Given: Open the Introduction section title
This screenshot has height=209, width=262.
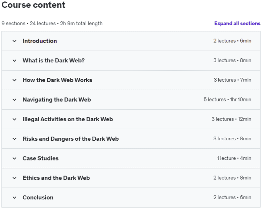Looking at the screenshot, I should (x=40, y=41).
